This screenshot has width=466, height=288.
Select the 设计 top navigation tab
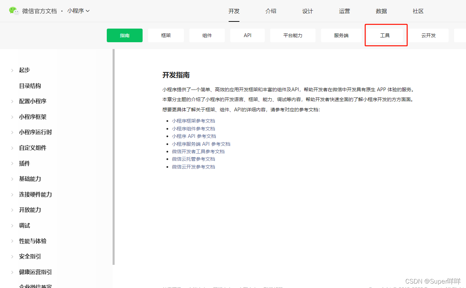308,11
